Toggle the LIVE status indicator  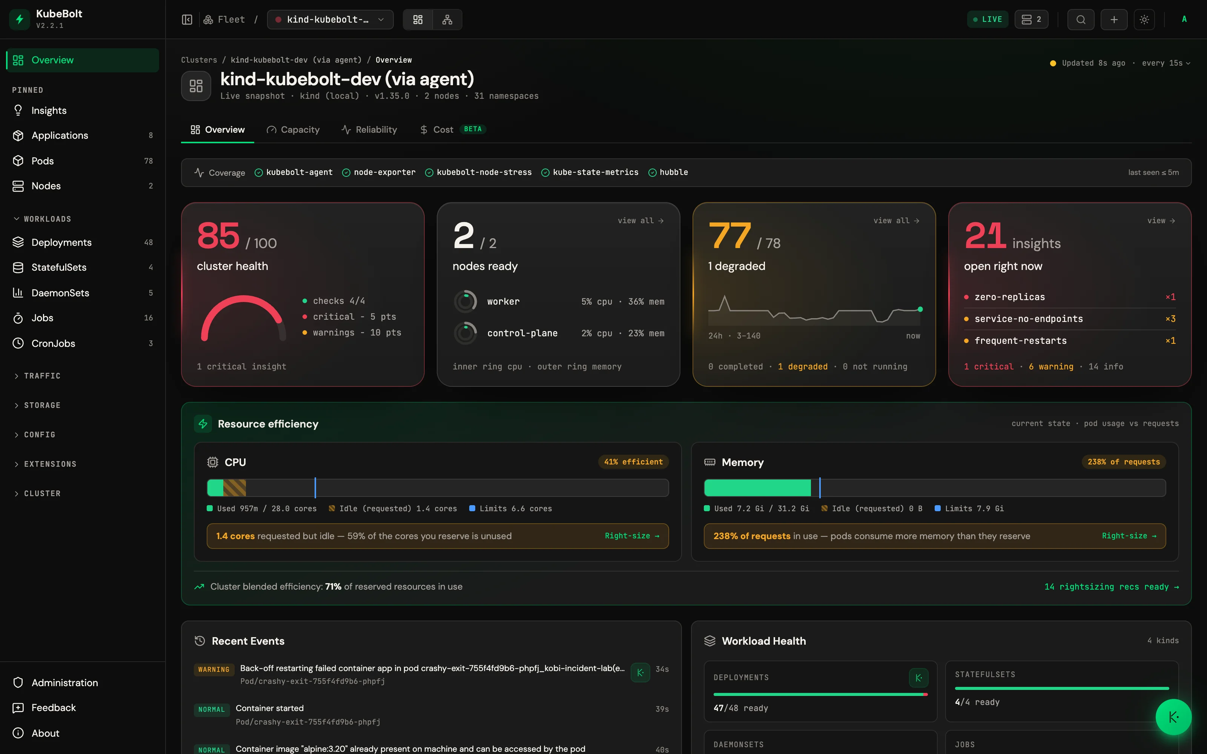click(987, 20)
